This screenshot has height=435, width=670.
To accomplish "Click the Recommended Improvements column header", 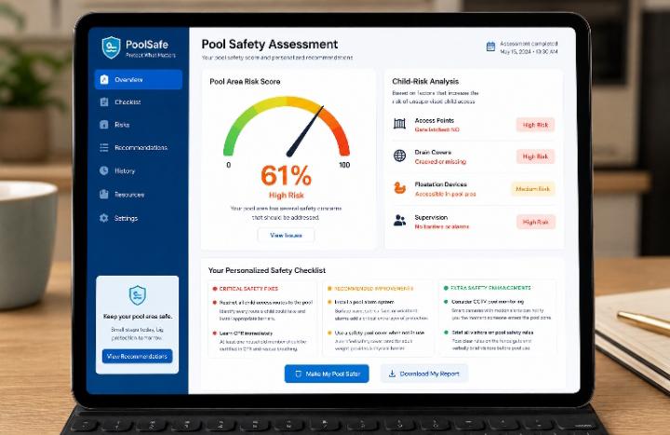I will [373, 289].
